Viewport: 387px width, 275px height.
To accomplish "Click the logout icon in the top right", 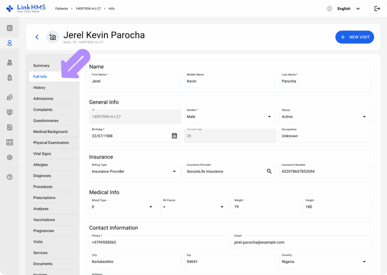I will (x=377, y=9).
